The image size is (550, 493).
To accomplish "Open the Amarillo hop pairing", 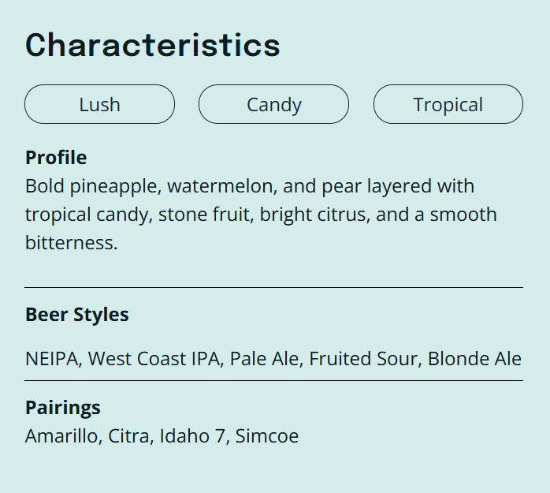I will [x=61, y=436].
